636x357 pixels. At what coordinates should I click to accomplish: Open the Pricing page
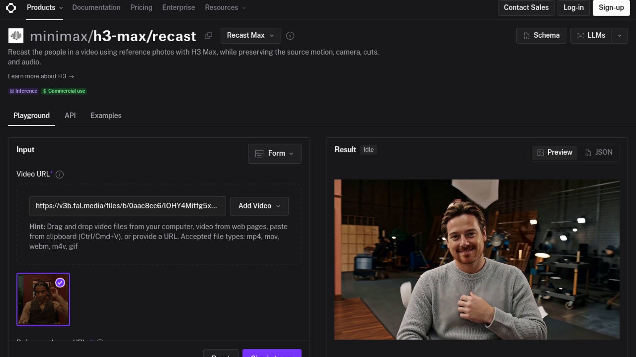[x=141, y=8]
